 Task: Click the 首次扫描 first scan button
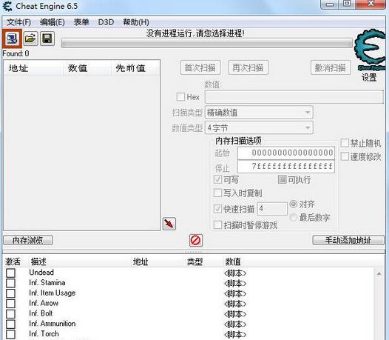[200, 67]
